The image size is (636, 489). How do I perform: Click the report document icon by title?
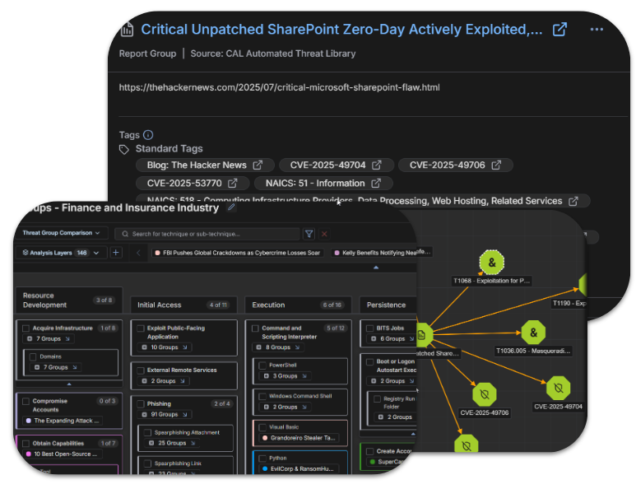(127, 29)
